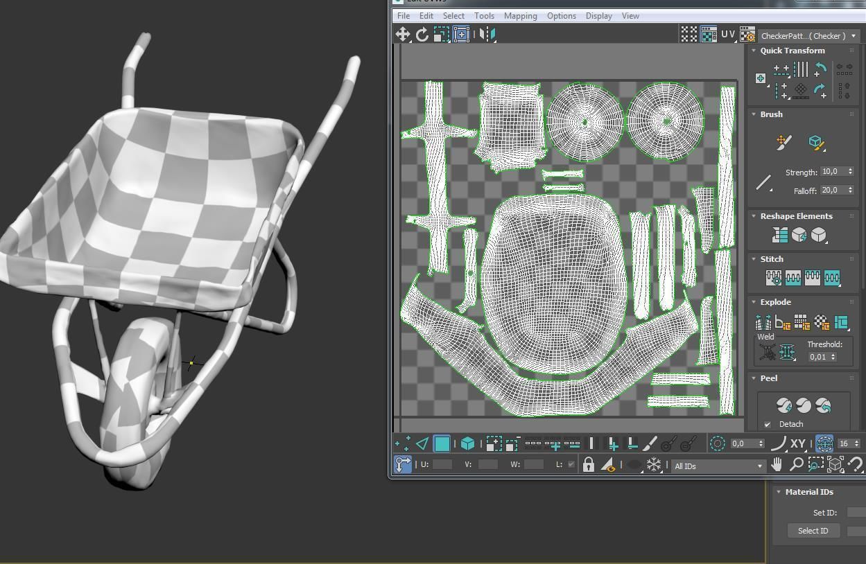Select the Zoom magnifier tool

797,464
